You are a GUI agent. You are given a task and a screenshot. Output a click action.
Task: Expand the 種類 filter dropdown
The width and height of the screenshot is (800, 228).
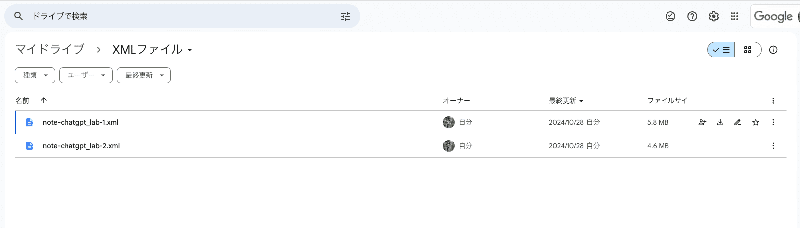35,75
